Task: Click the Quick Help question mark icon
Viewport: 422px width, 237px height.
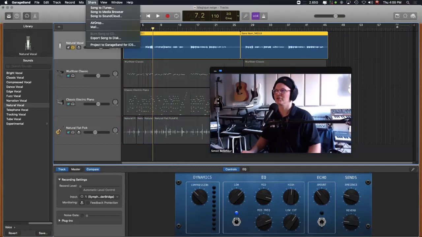Action: click(17, 16)
